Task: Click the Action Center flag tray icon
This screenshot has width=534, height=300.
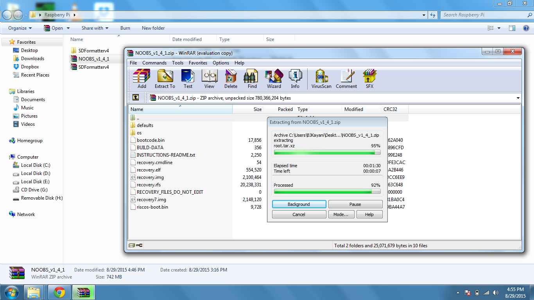Action: (467, 293)
